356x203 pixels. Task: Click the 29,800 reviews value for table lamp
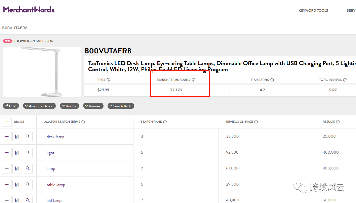232,184
